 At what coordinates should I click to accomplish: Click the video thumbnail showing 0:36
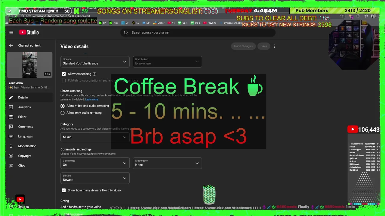tap(29, 65)
